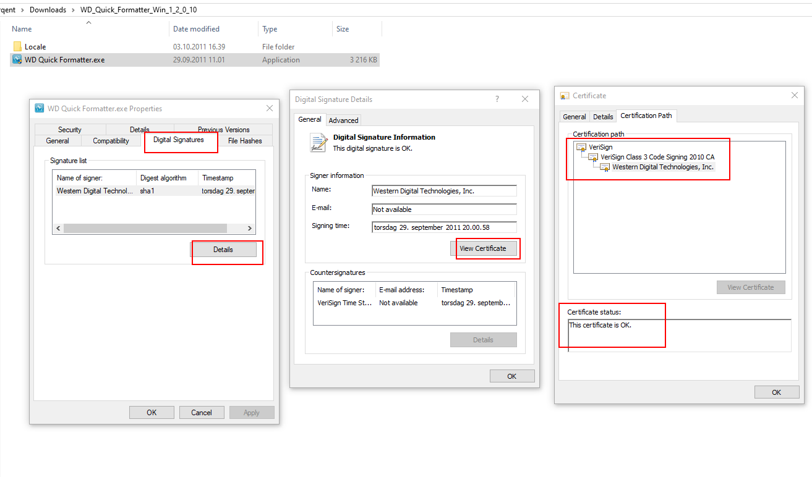Click Timestamp column header in Signature list

(x=226, y=178)
